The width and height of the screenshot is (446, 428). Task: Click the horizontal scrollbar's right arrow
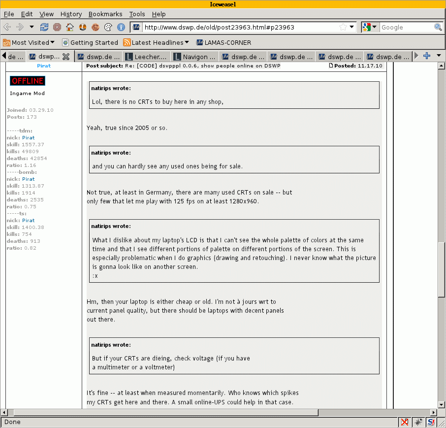coord(434,412)
